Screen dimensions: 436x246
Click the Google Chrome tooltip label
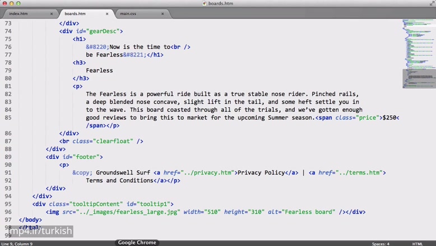[x=137, y=243]
